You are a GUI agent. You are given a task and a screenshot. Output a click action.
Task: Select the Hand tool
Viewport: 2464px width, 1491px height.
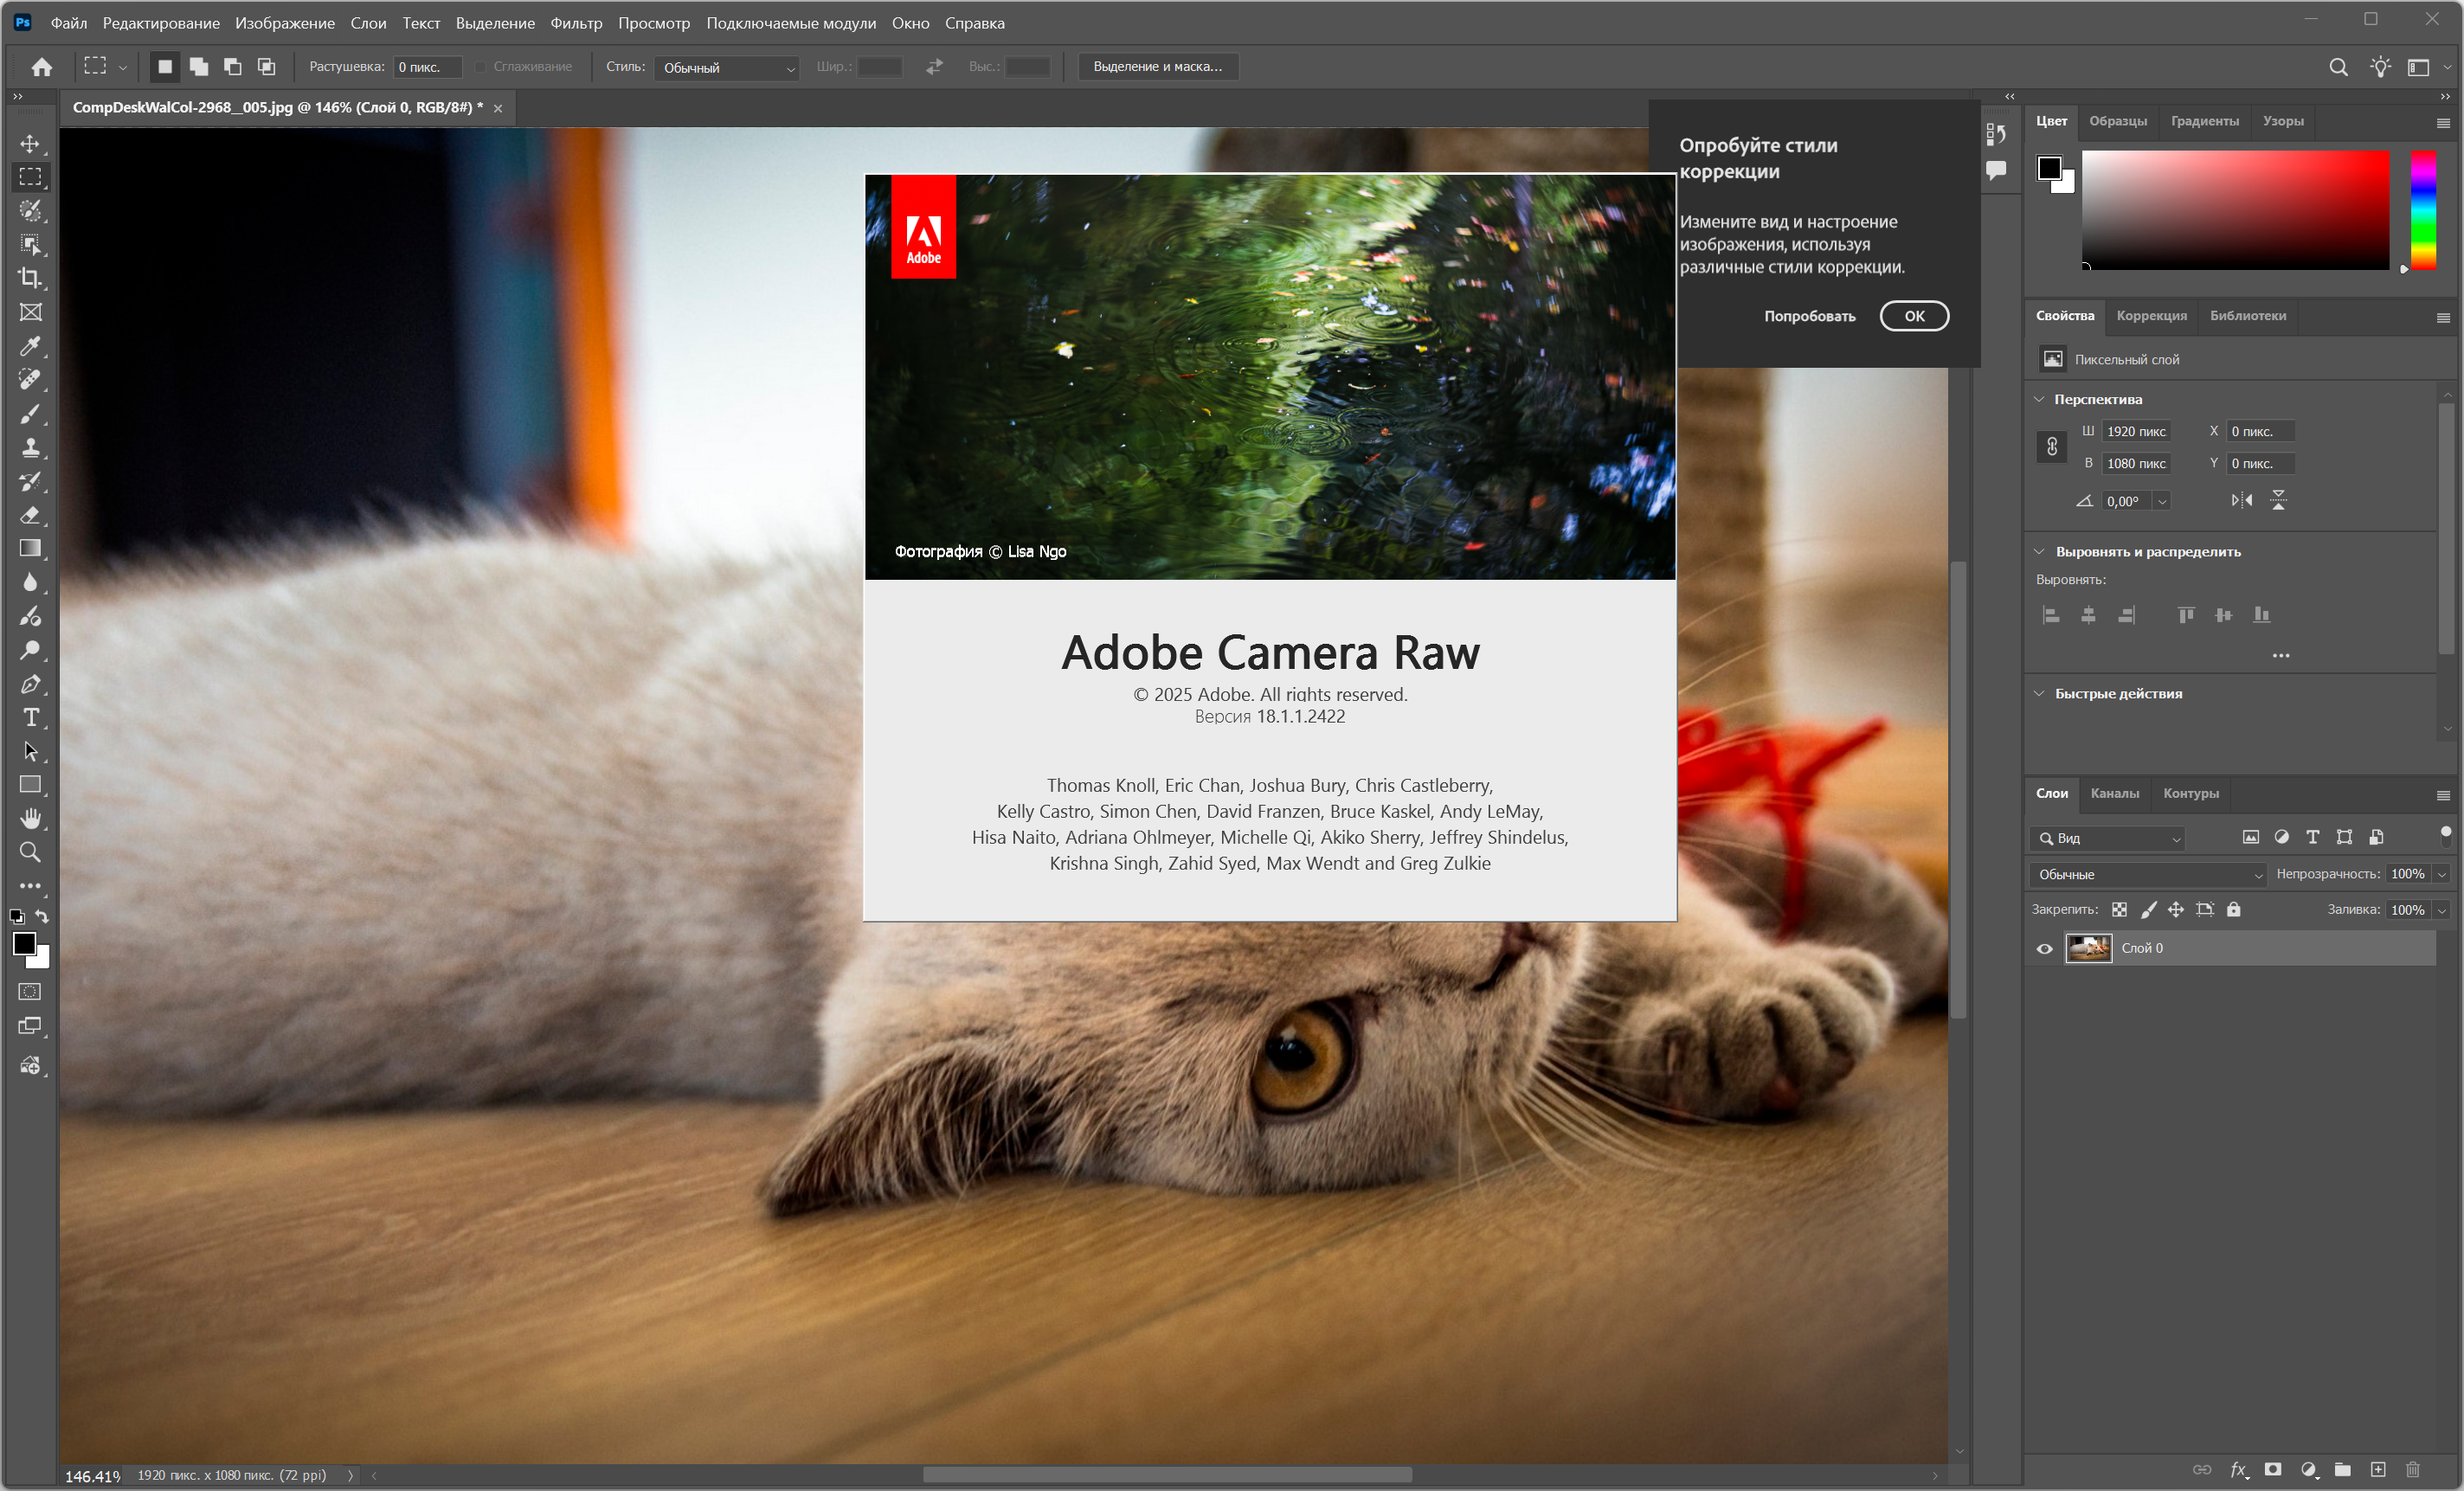(30, 819)
